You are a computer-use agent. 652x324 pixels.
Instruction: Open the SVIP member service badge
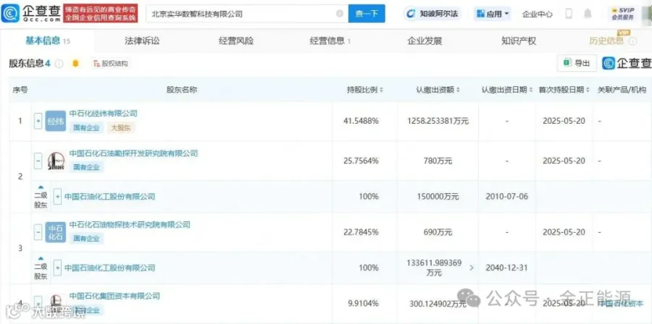click(x=622, y=13)
